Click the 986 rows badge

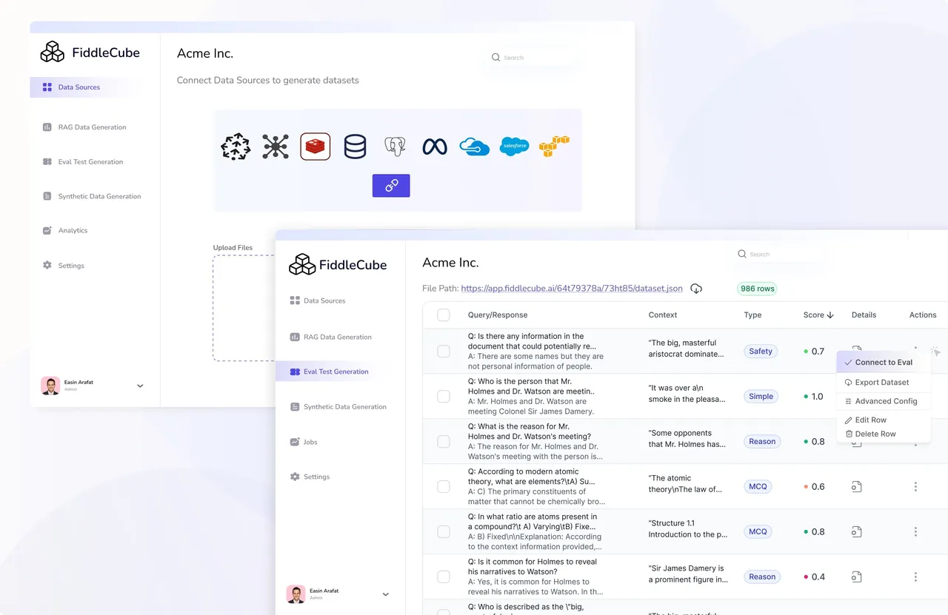[x=757, y=289]
